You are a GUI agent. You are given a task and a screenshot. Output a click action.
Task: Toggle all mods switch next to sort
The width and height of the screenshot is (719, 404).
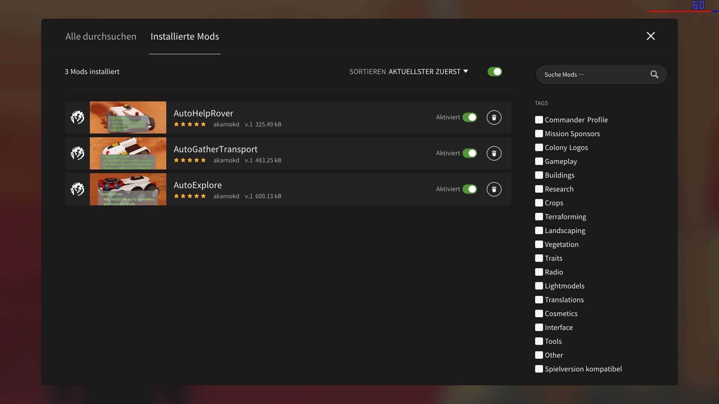[495, 72]
